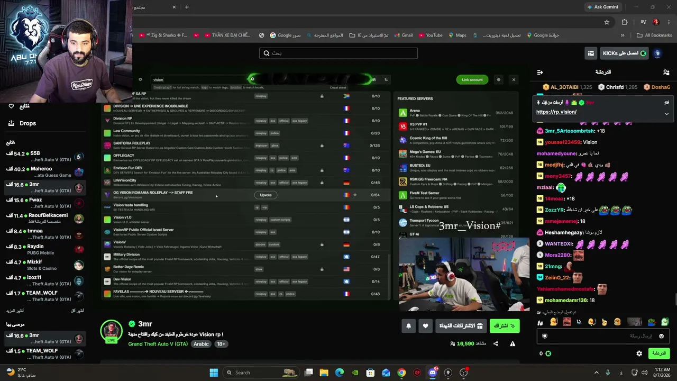Open Drops in the Kick sidebar
The image size is (677, 381).
[28, 123]
